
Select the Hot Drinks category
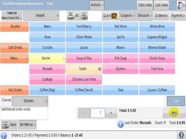tap(14, 90)
